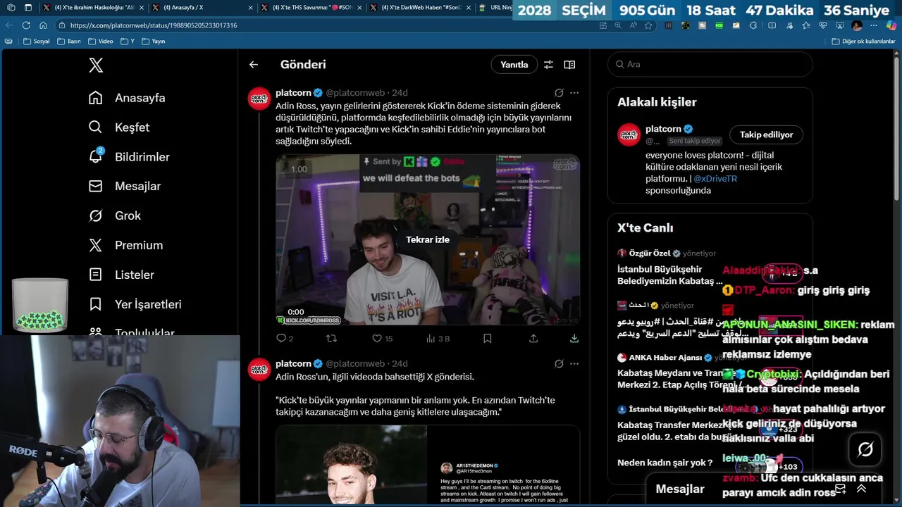Viewport: 902px width, 507px height.
Task: Click Takip ediliyor button for platcorn
Action: tap(766, 134)
